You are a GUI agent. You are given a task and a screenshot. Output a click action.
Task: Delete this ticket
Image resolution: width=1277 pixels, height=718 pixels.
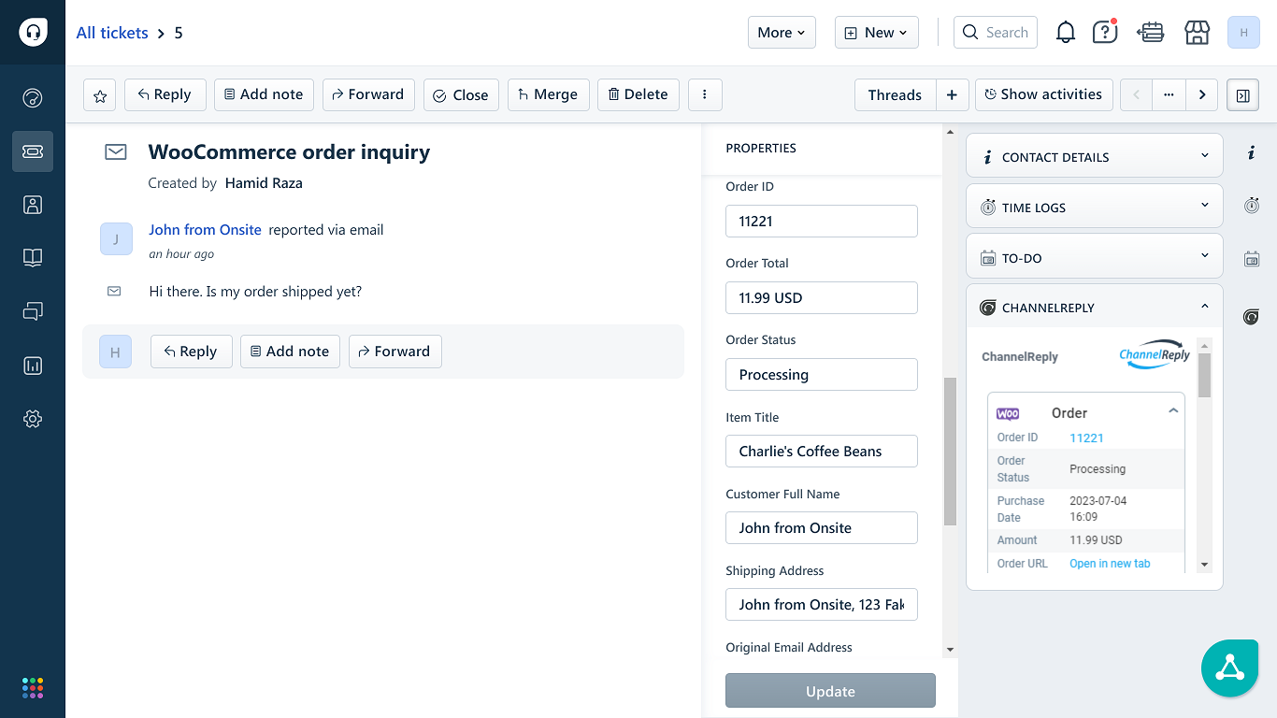pos(638,94)
